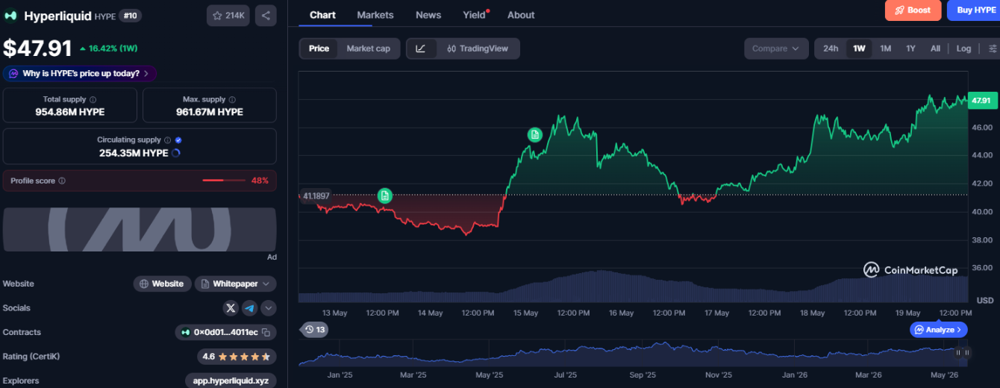The height and width of the screenshot is (388, 1000).
Task: Toggle the Price chart mode
Action: point(319,48)
